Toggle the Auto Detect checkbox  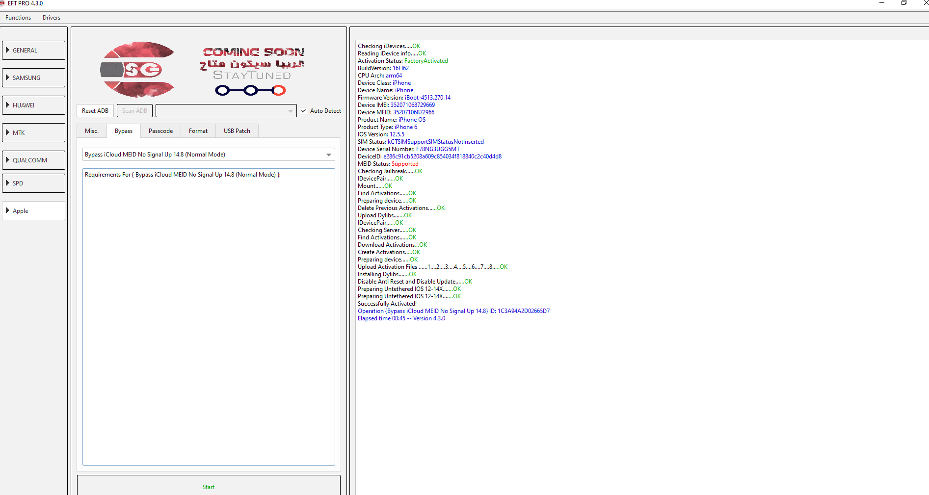coord(304,111)
